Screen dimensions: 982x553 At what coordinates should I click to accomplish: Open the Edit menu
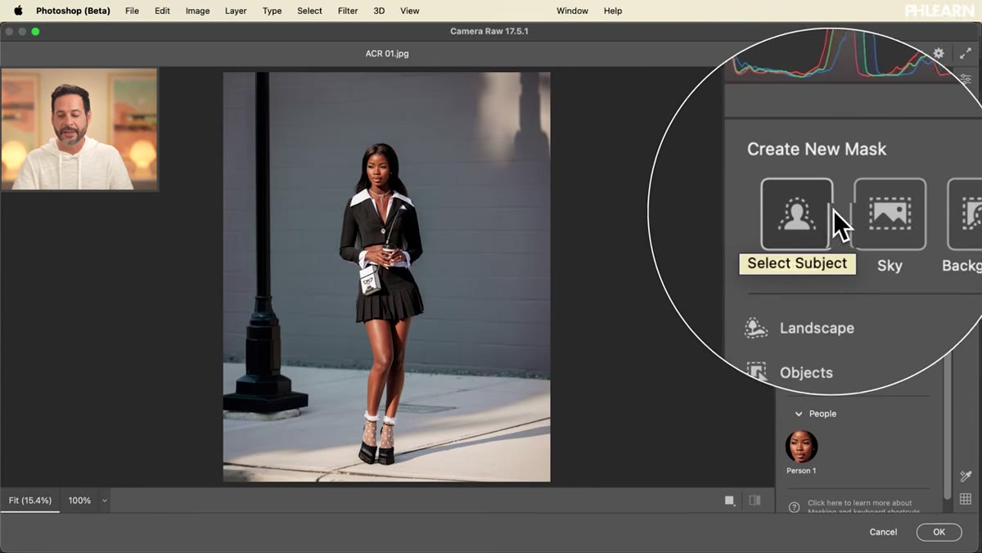coord(162,11)
